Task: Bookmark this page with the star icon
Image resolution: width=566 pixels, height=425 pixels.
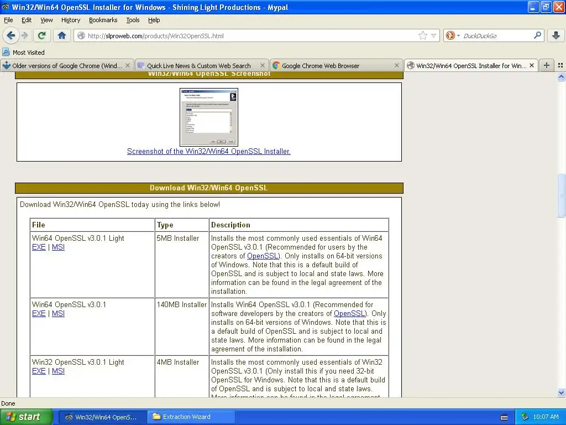Action: (423, 35)
